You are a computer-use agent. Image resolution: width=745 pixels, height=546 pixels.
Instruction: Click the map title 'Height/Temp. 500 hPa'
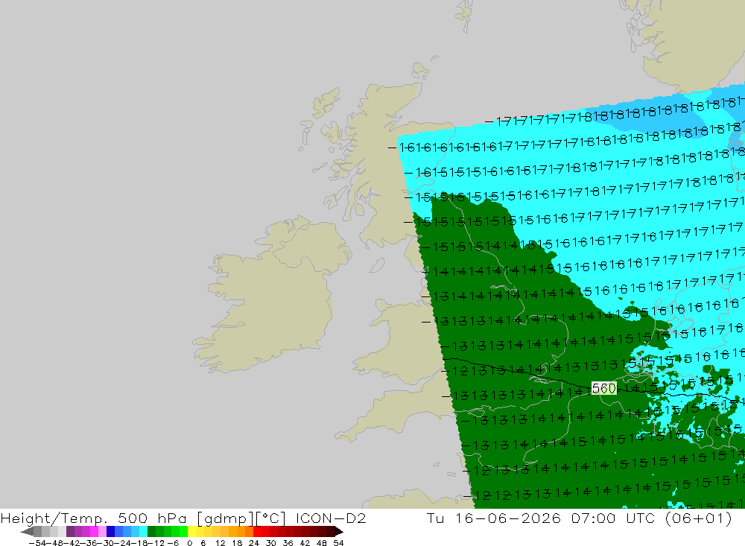tap(94, 518)
